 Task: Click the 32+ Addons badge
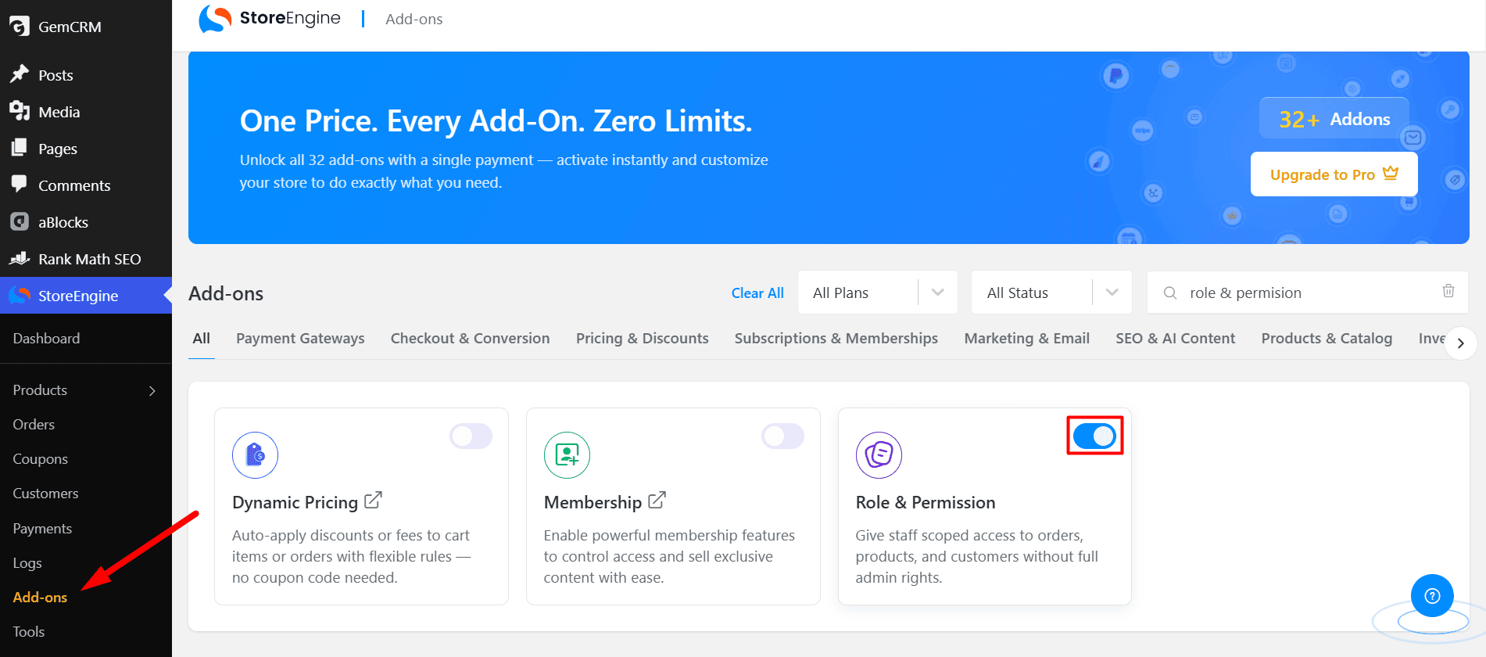tap(1334, 119)
